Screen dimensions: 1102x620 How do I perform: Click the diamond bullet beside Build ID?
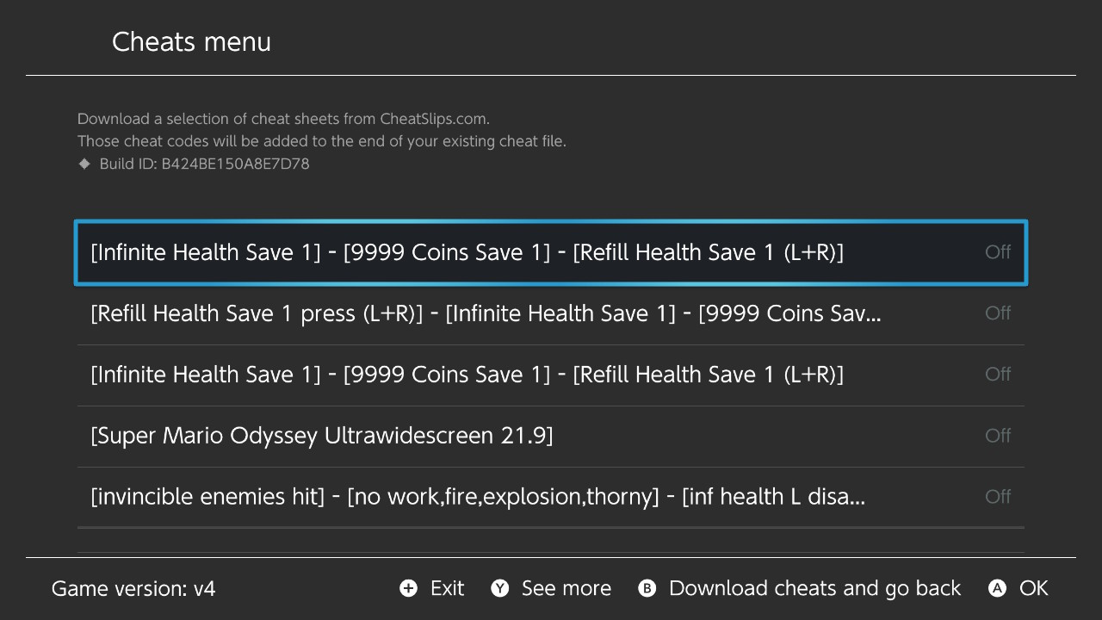pyautogui.click(x=84, y=164)
